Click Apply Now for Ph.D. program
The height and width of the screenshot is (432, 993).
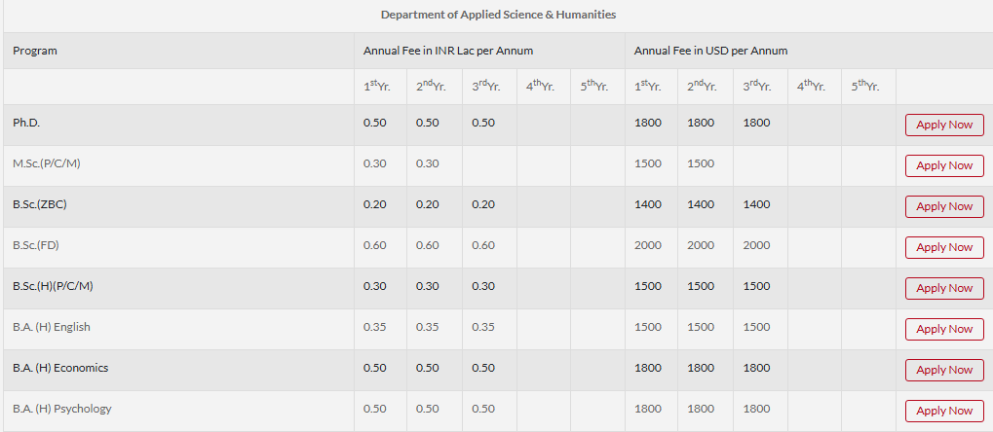click(x=943, y=125)
